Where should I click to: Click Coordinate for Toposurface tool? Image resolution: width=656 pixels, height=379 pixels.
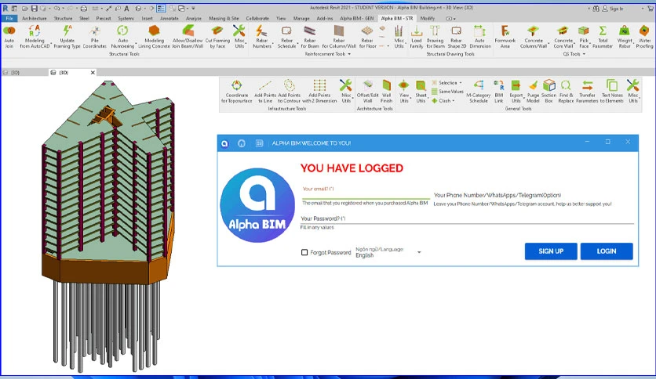point(236,92)
